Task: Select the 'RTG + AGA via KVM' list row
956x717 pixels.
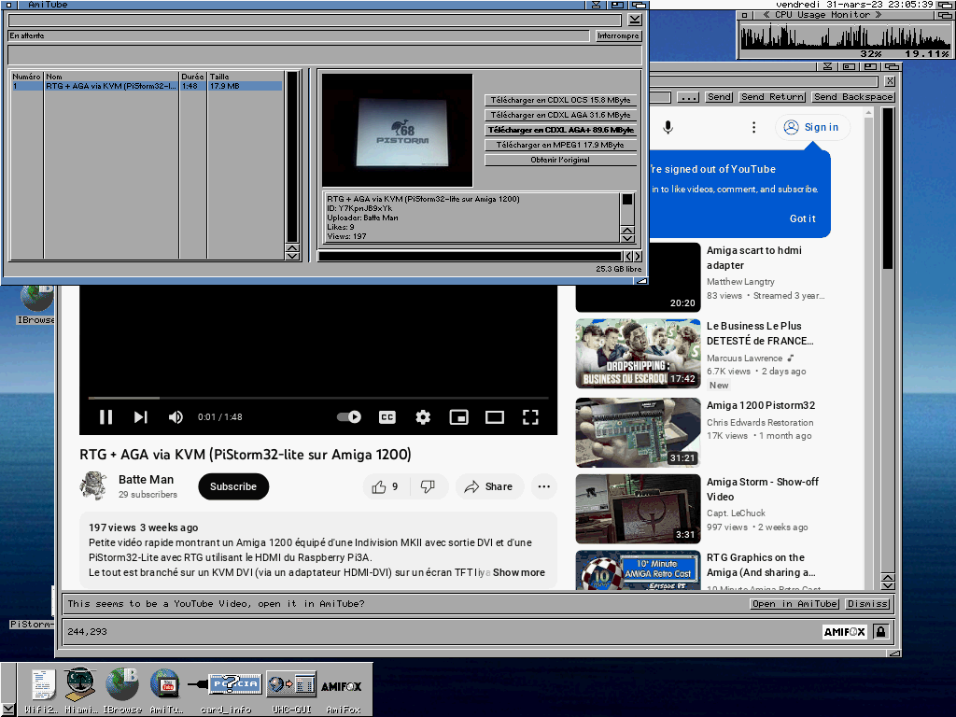Action: click(x=147, y=86)
